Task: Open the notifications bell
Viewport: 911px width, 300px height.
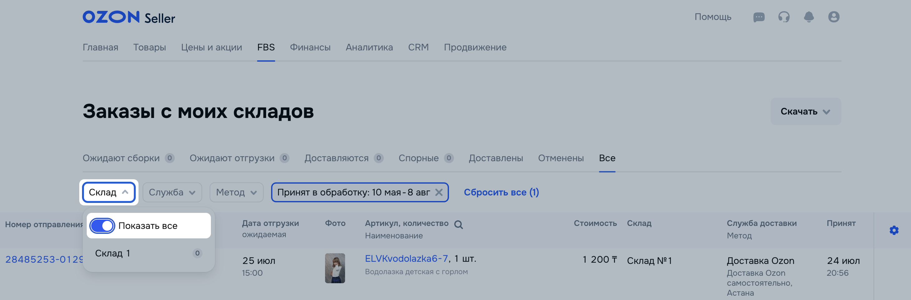Action: click(809, 17)
